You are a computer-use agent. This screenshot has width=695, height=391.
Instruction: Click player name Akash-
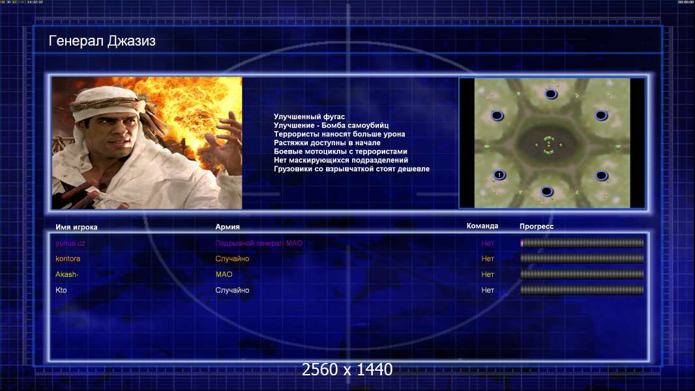point(67,274)
